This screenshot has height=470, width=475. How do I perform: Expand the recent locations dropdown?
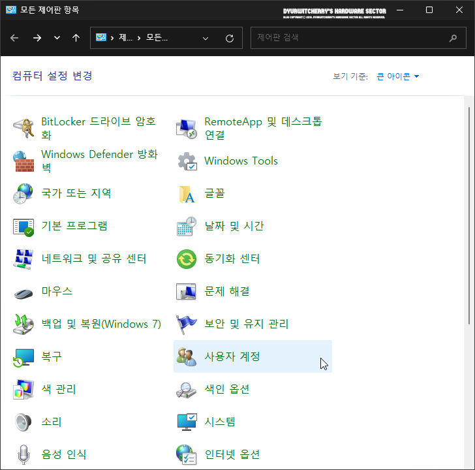57,38
